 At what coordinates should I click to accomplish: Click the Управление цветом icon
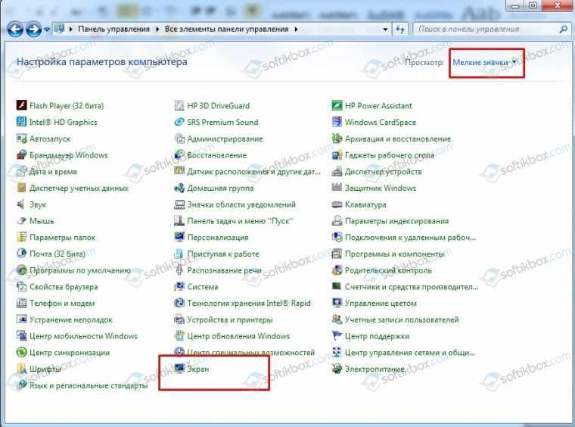click(x=337, y=303)
